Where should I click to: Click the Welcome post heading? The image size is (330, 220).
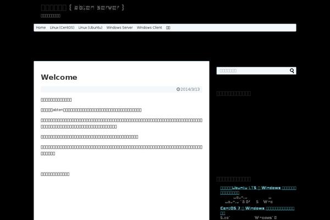click(x=59, y=77)
